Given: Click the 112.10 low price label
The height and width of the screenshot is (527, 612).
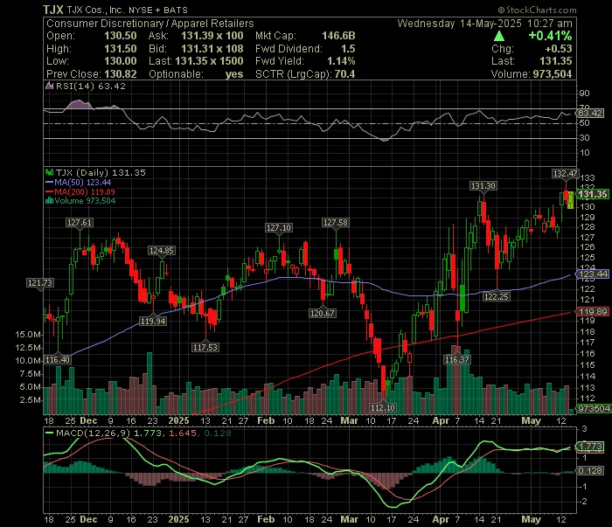Looking at the screenshot, I should coord(383,407).
